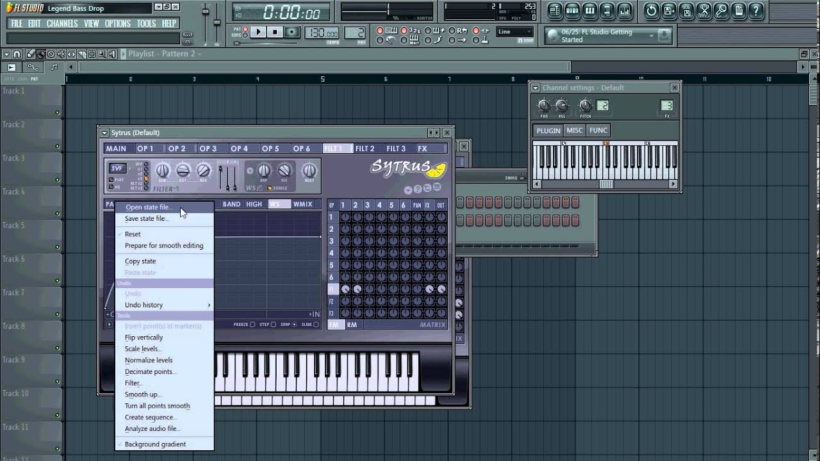Open the Playlist window from the toolbar

pos(555,10)
